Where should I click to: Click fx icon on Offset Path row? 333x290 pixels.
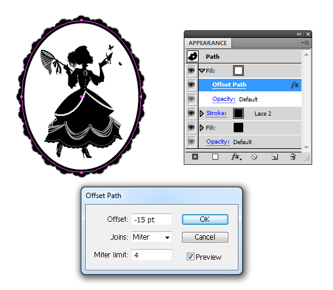coord(294,85)
